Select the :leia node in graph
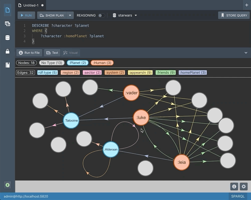The height and width of the screenshot is (200, 251). click(182, 162)
